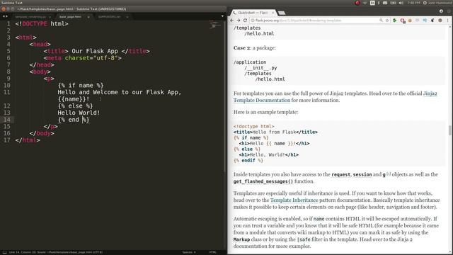Open the session menu for the user
453x255 pixels.
coord(437,3)
